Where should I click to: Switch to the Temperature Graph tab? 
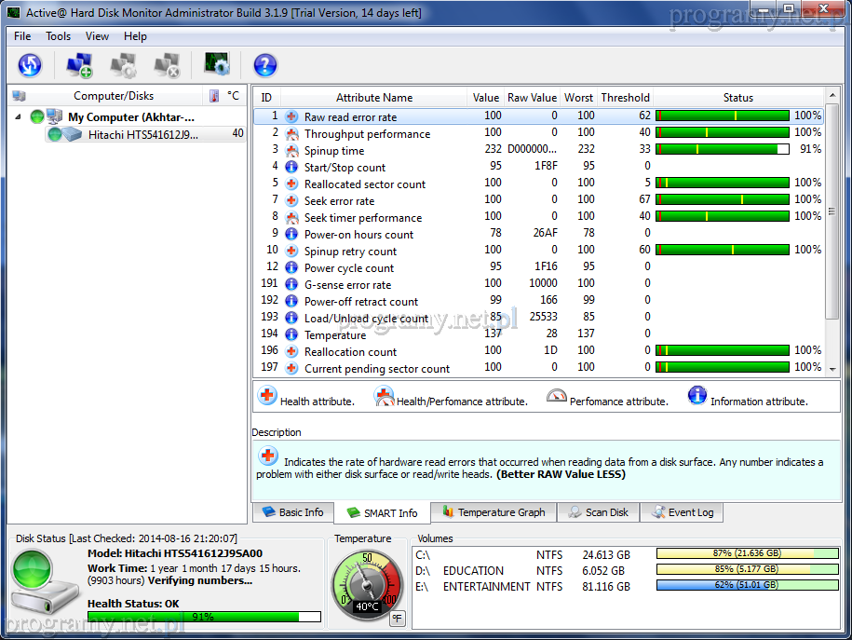(494, 512)
